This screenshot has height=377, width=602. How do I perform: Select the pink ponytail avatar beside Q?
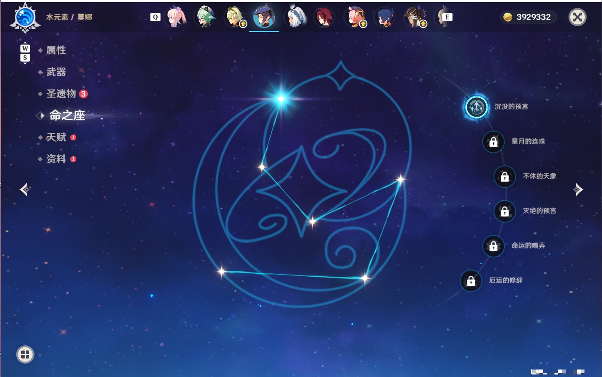(176, 17)
